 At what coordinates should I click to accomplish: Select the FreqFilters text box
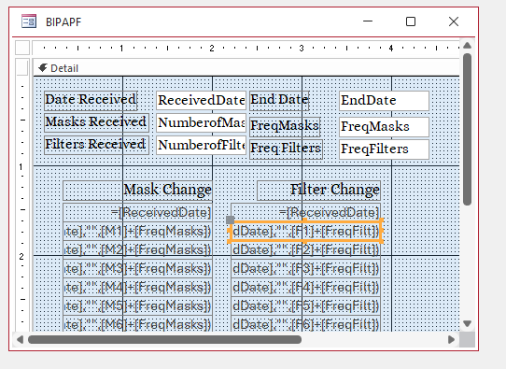click(x=384, y=149)
